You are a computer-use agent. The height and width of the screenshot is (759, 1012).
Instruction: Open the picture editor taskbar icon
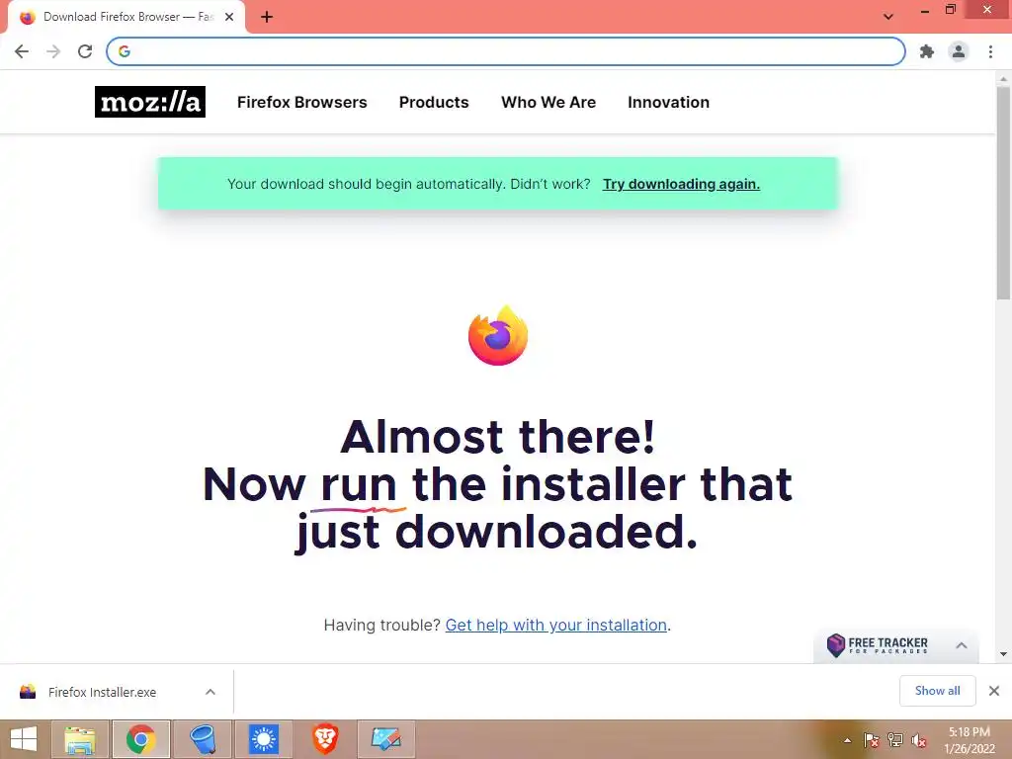click(386, 739)
